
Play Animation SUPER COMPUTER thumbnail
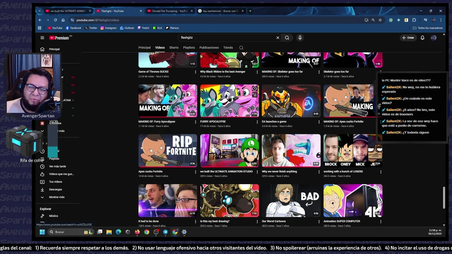353,200
